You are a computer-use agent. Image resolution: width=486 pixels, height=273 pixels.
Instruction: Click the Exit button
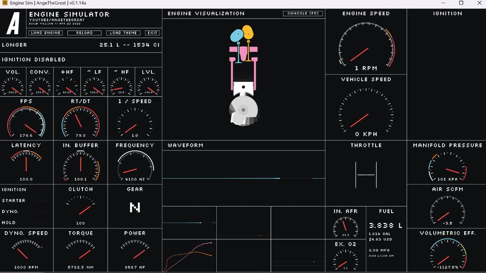pos(152,33)
